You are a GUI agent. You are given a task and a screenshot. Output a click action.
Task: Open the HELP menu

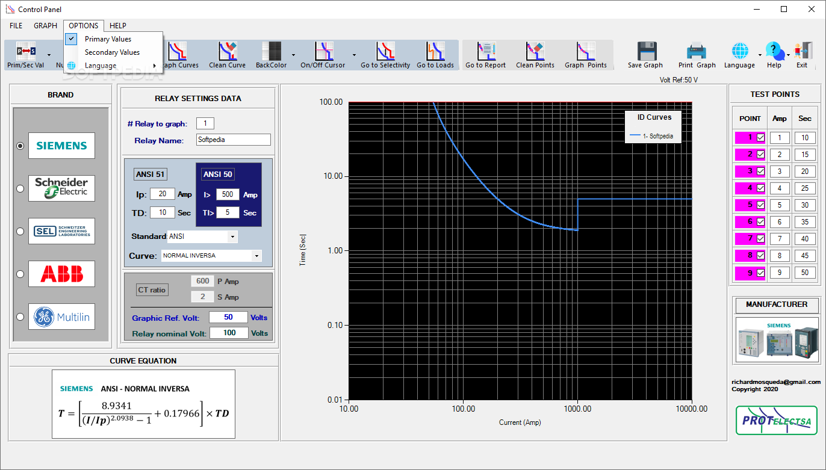coord(118,26)
